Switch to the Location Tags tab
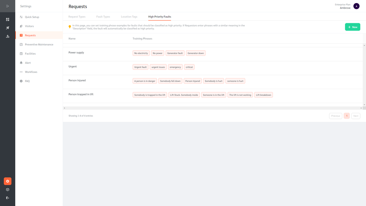Image resolution: width=366 pixels, height=206 pixels. (129, 16)
